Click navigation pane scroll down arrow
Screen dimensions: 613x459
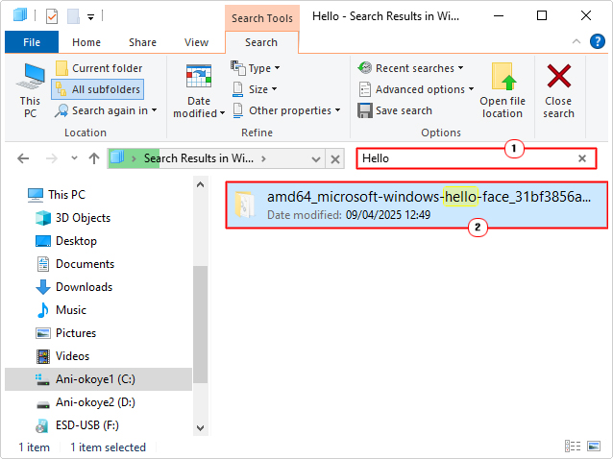tap(200, 427)
